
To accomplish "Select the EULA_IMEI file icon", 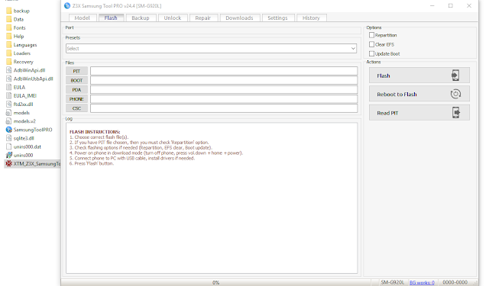I will click(x=9, y=95).
